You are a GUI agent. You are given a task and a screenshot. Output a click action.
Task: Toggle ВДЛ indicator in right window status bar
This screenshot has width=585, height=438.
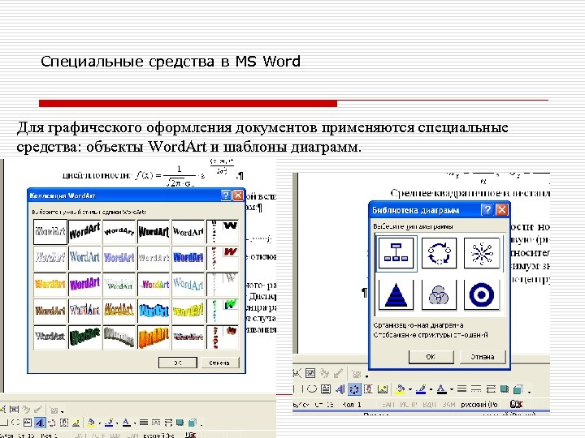pyautogui.click(x=430, y=405)
